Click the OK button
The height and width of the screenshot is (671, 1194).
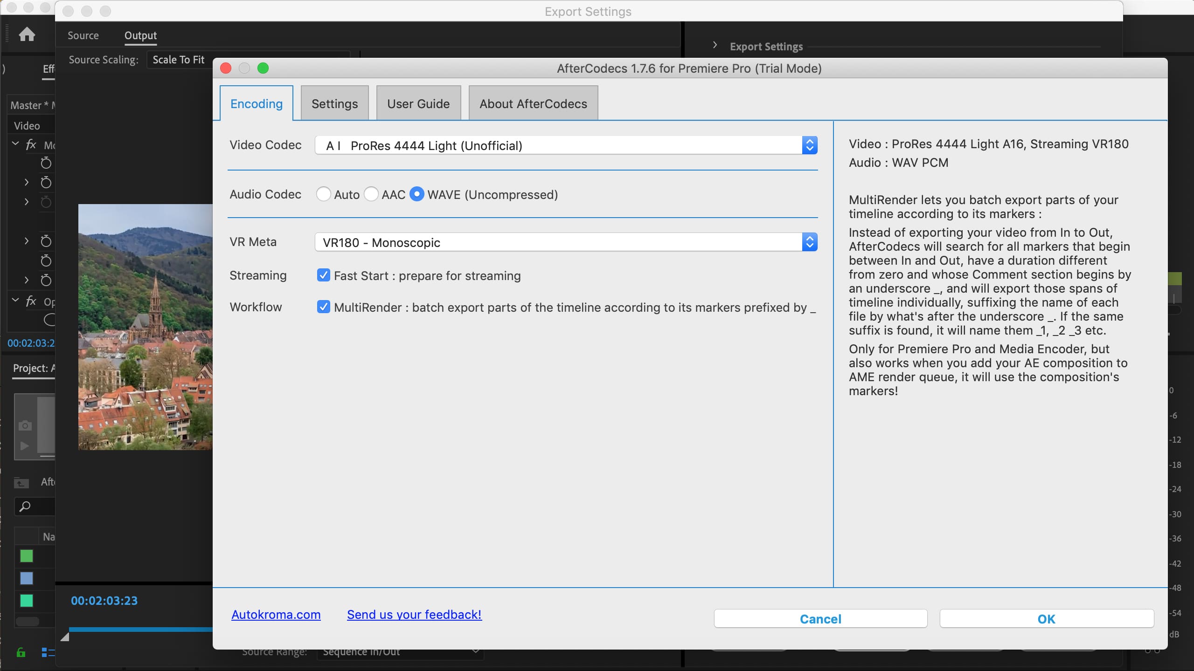click(x=1046, y=619)
